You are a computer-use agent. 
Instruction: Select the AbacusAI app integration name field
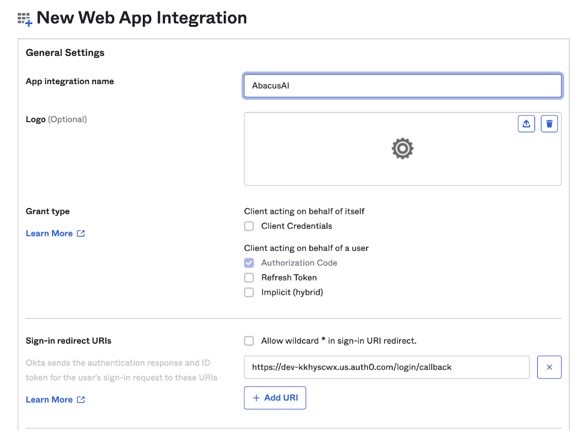402,86
